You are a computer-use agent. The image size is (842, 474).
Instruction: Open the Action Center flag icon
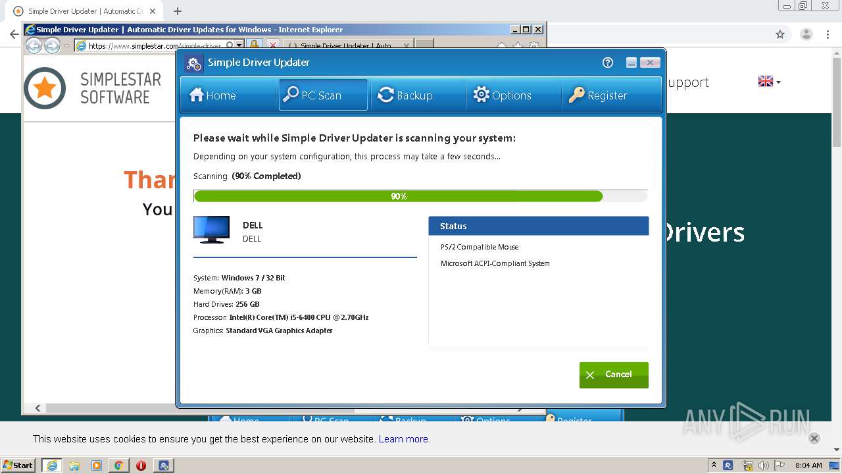[780, 465]
